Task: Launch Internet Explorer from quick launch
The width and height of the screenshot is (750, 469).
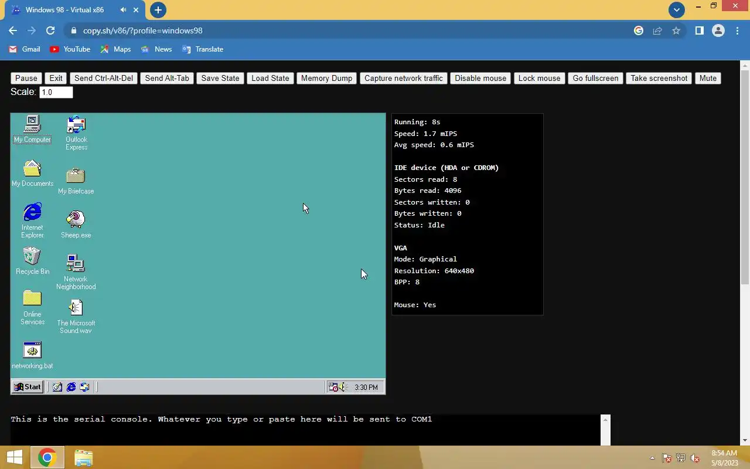Action: pyautogui.click(x=71, y=387)
